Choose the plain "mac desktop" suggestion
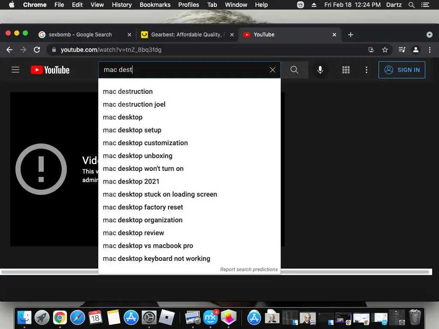Viewport: 439px width, 329px height. pos(189,117)
